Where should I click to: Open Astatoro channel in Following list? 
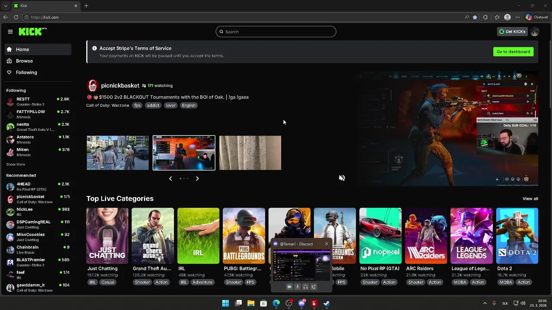(38, 139)
